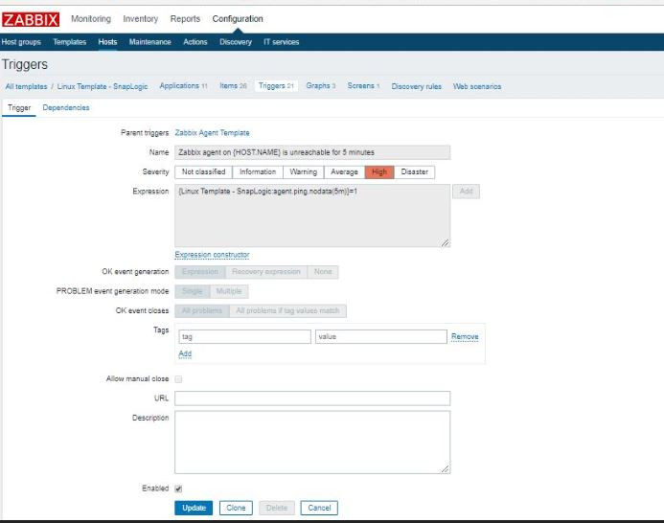This screenshot has width=664, height=523.
Task: Select All problems for OK event closes
Action: tap(202, 311)
